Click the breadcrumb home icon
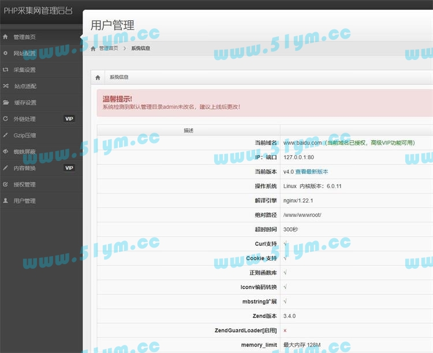Viewport: 433px width, 353px height. tap(93, 48)
